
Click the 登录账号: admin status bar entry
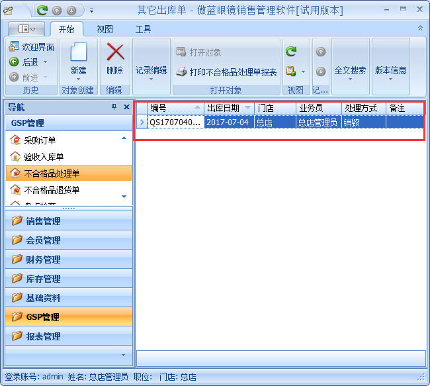34,377
